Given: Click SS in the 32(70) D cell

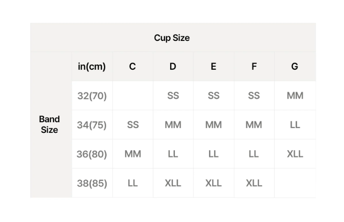Looking at the screenshot, I should (x=173, y=96).
